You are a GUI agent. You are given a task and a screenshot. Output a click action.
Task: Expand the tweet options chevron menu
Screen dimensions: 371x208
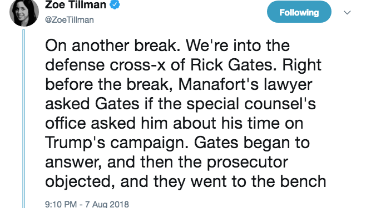[347, 13]
